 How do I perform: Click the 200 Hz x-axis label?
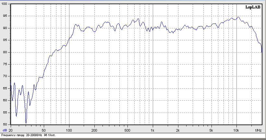click(x=94, y=130)
